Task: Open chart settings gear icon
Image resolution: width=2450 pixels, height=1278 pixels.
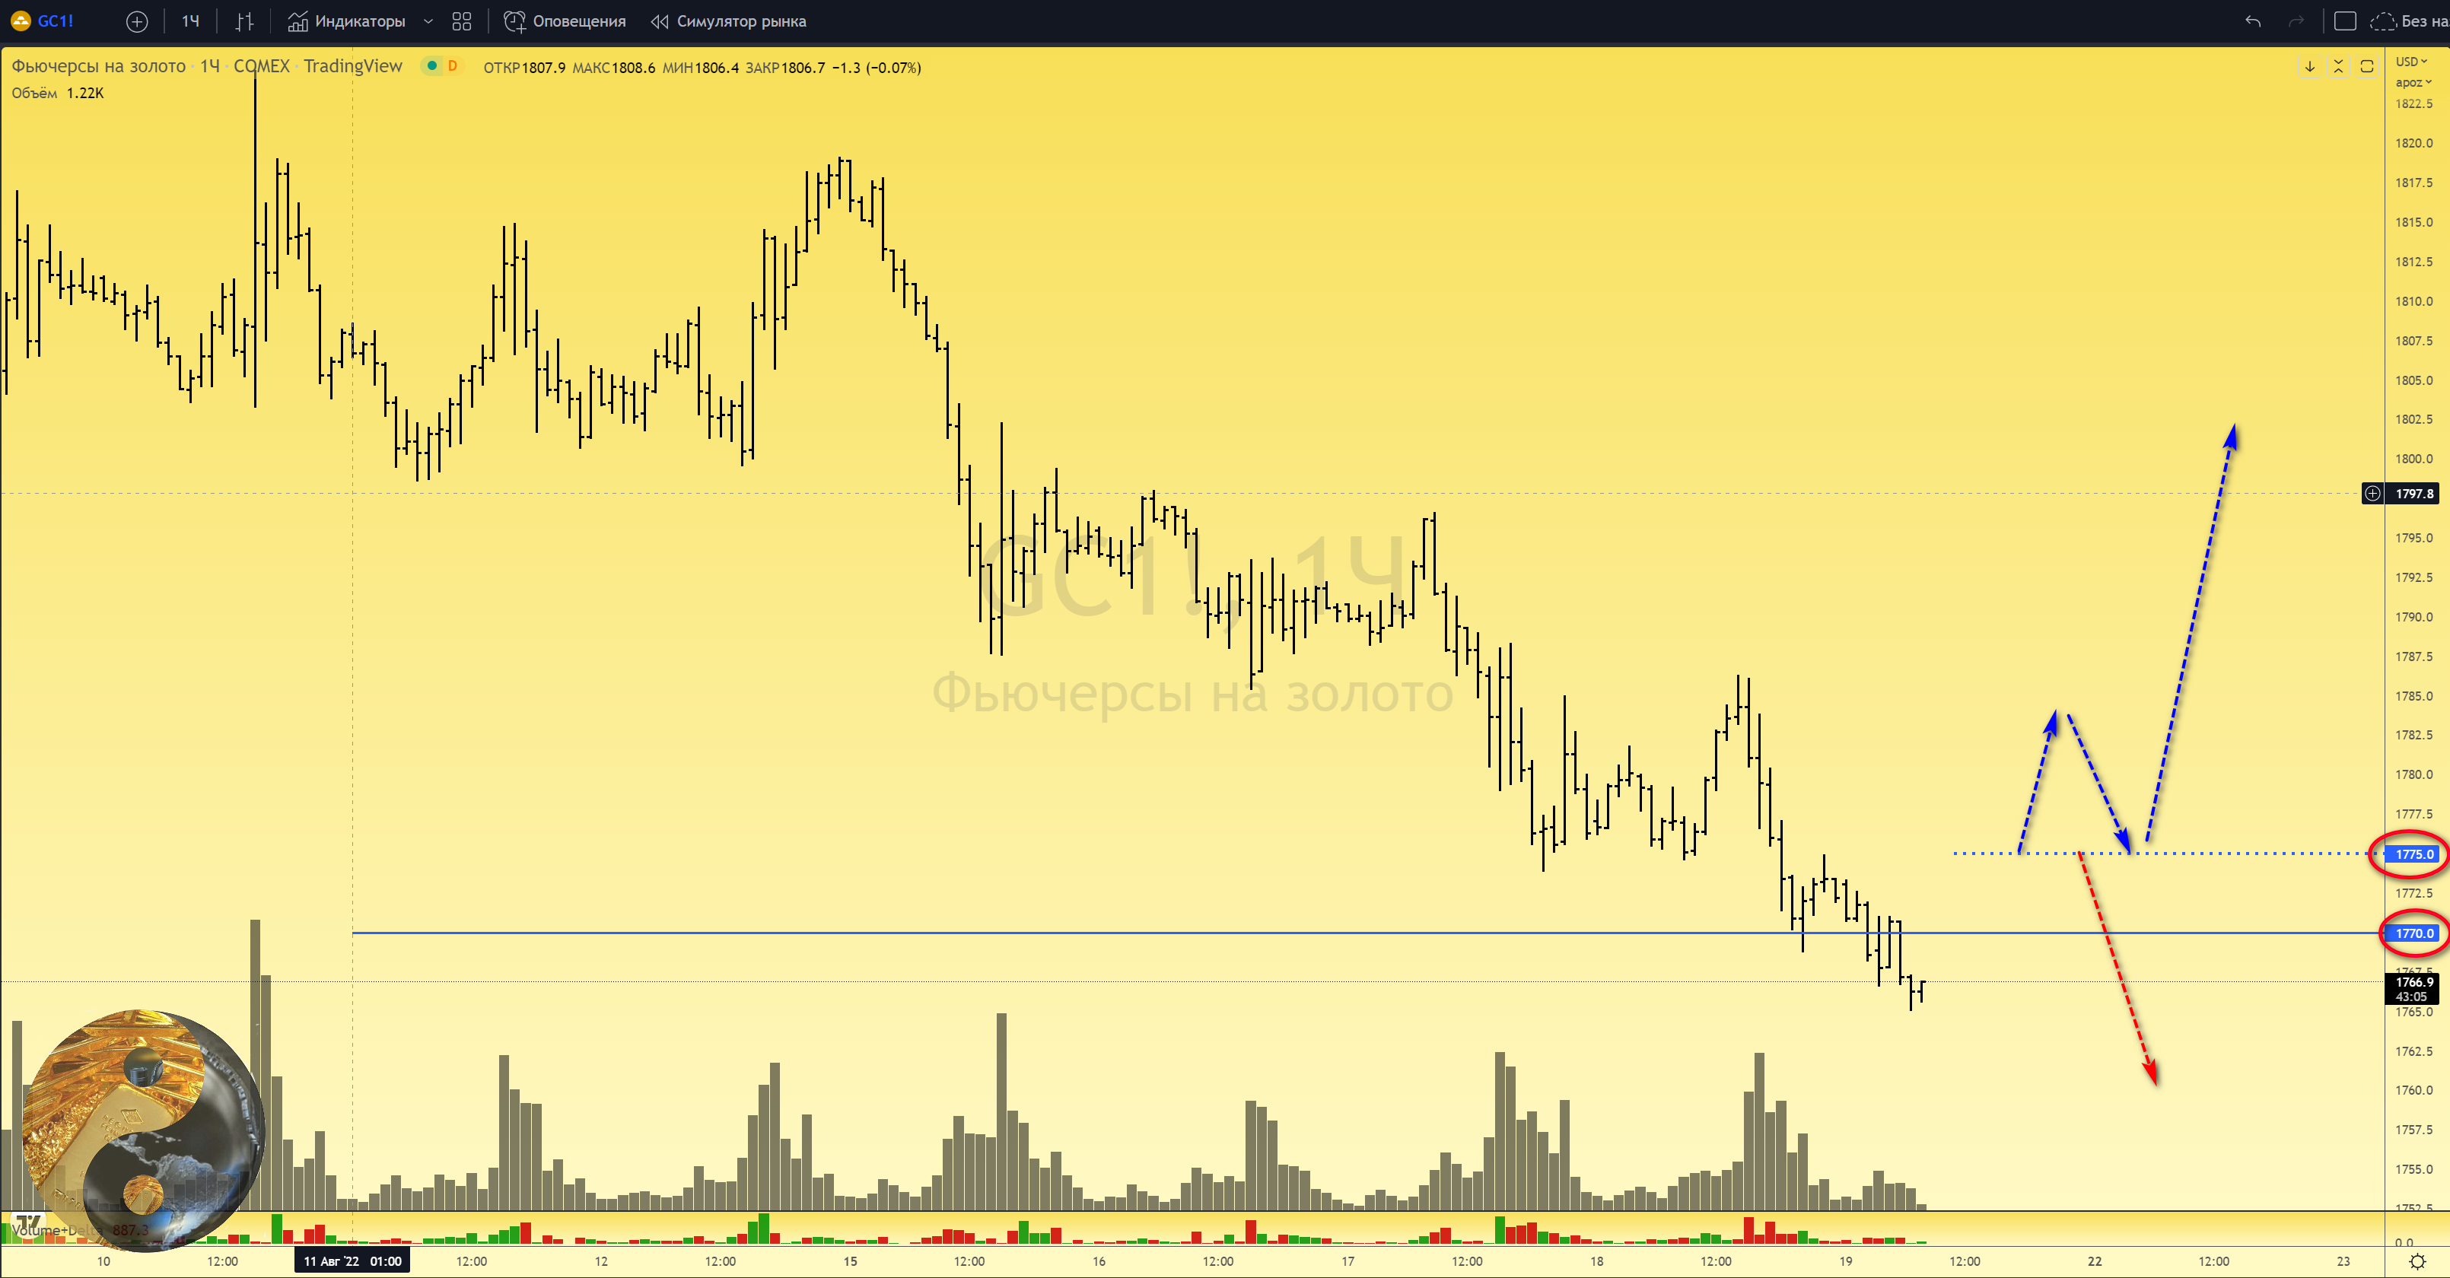Action: pos(2417,1262)
